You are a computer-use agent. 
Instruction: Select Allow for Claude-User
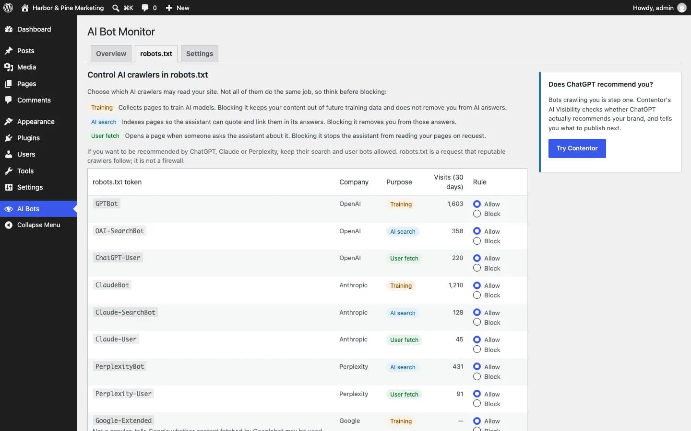[x=477, y=340]
